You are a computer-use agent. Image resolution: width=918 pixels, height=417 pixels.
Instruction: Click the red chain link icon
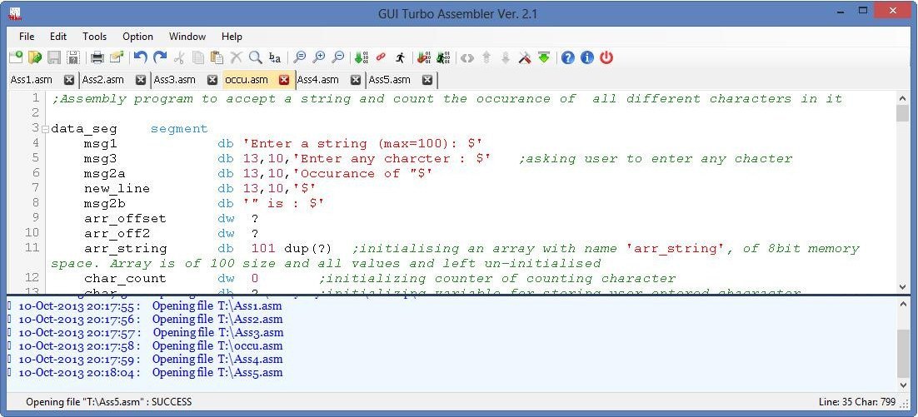click(x=381, y=57)
